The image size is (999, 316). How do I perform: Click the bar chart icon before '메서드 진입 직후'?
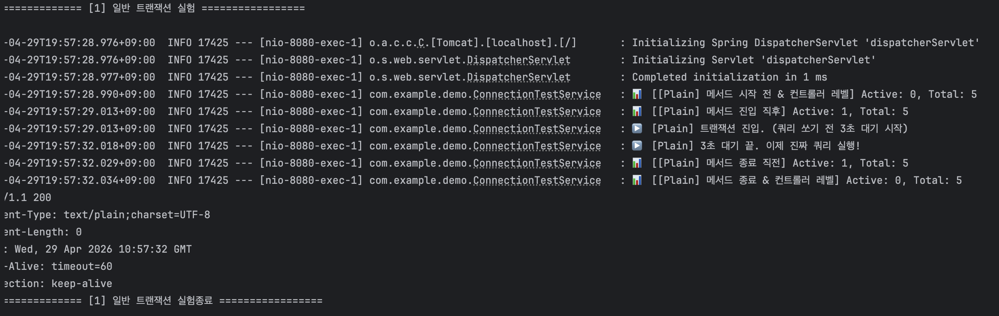click(x=637, y=111)
